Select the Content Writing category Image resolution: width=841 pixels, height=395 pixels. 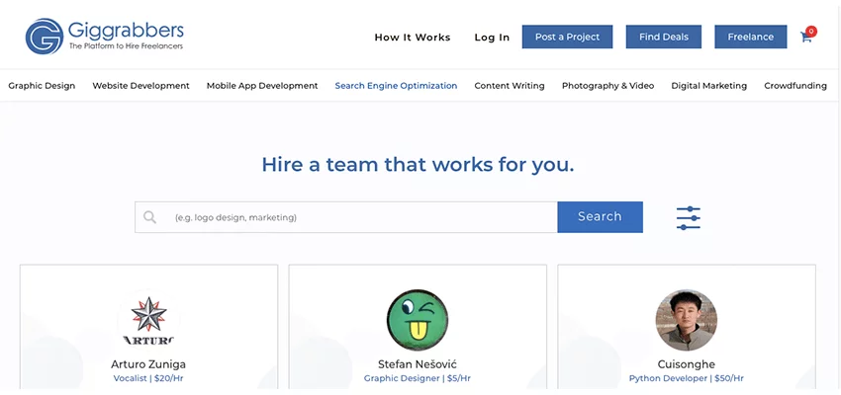[510, 86]
